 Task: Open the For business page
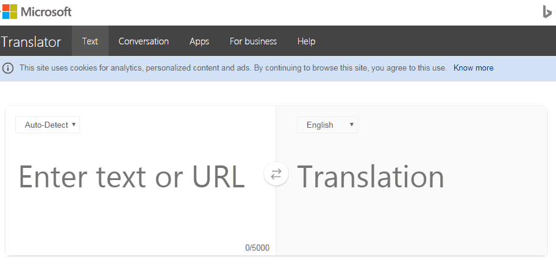click(253, 41)
